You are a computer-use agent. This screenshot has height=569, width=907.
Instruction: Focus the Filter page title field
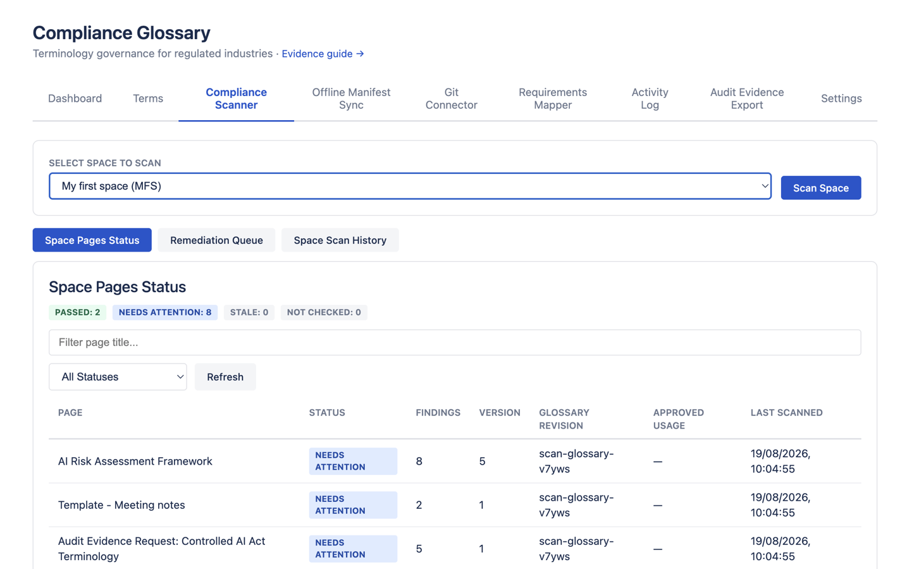[455, 342]
